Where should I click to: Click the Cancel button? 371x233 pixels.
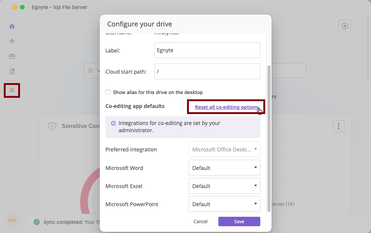(200, 221)
